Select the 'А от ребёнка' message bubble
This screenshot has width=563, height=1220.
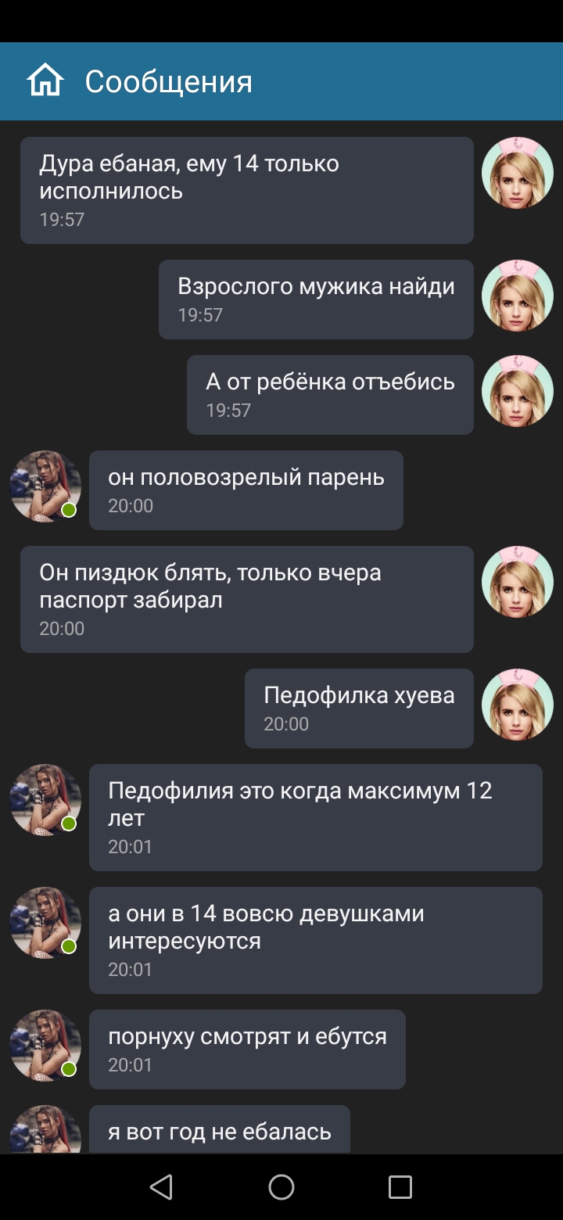coord(330,395)
